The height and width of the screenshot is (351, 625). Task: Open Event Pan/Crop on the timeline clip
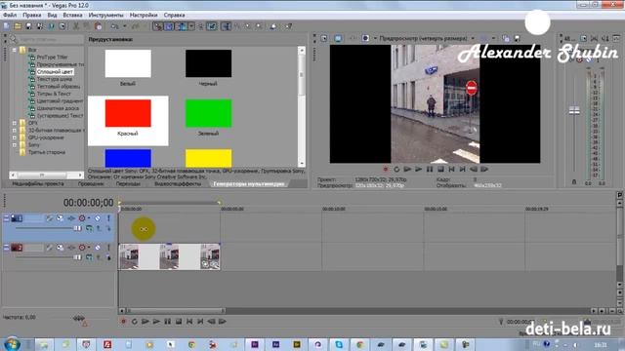(x=205, y=264)
